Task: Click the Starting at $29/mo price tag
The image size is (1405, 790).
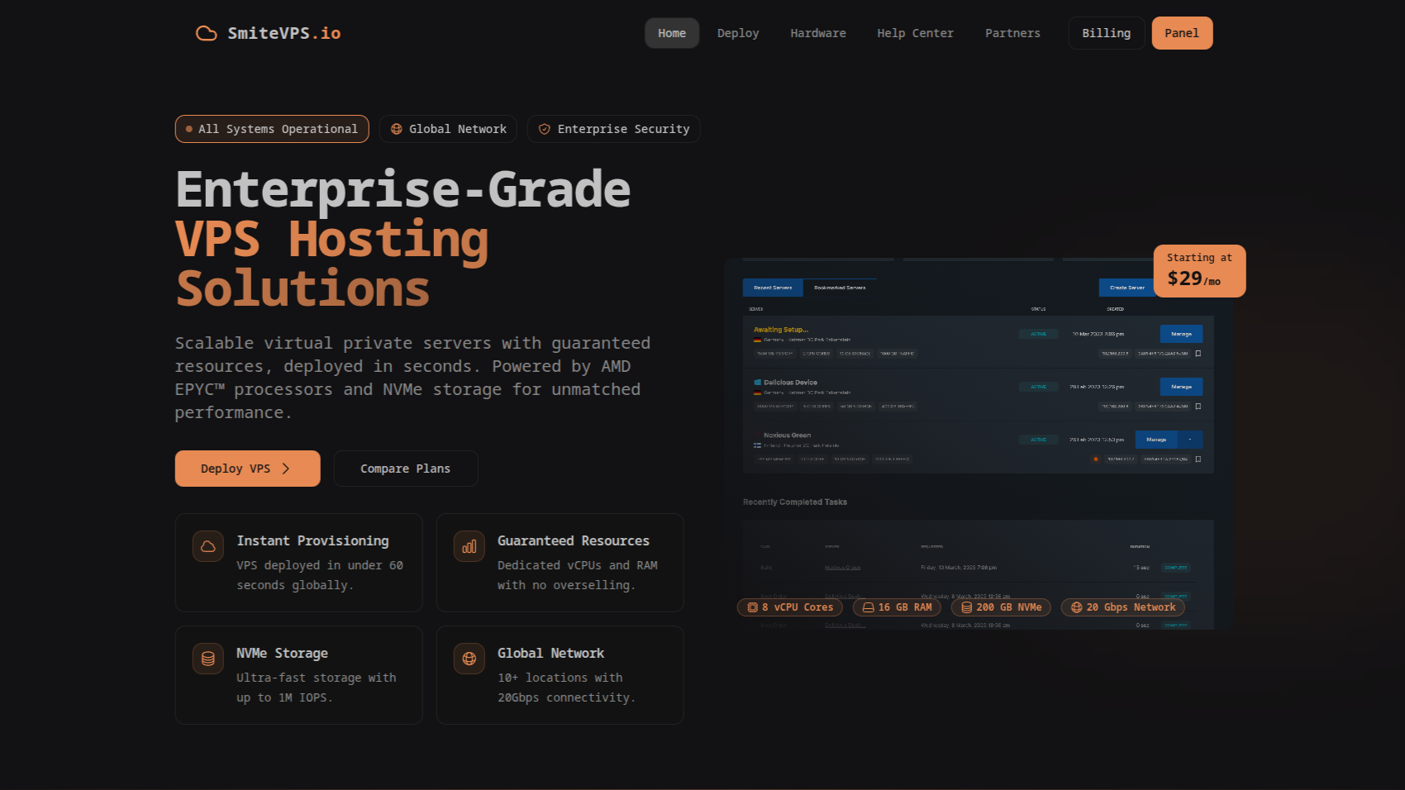Action: (1199, 270)
